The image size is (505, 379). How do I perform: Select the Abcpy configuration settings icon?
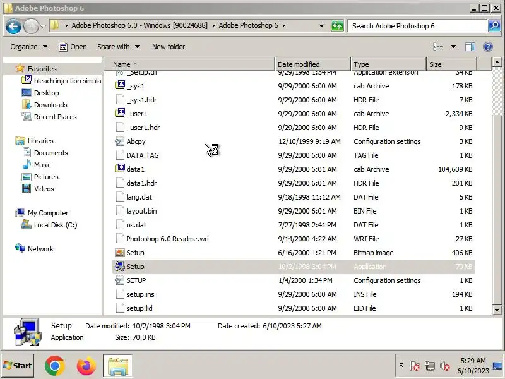[119, 141]
